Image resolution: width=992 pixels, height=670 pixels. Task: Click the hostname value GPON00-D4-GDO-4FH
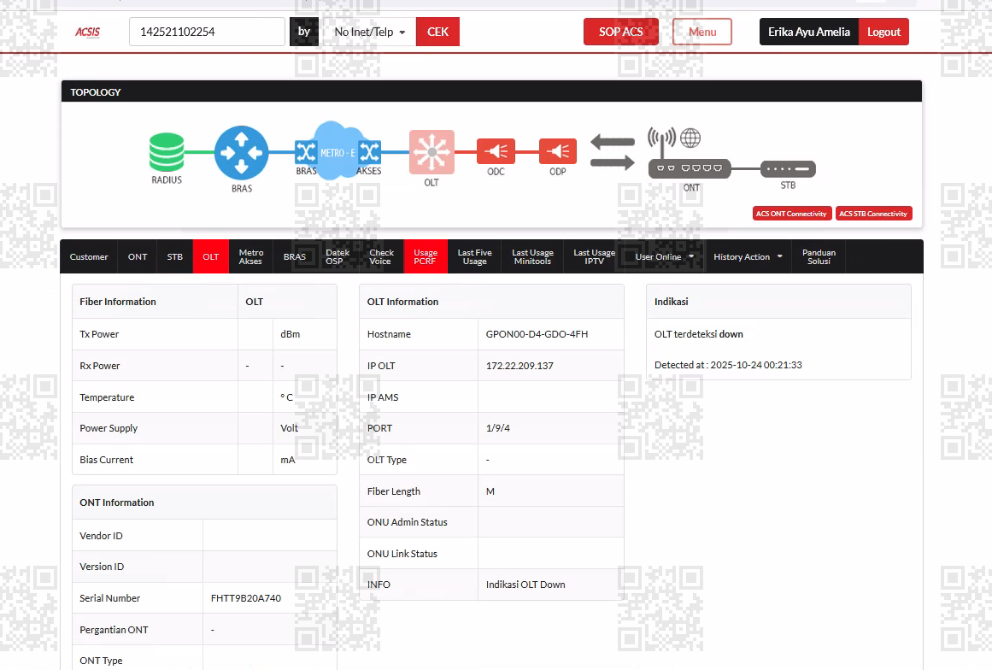point(537,334)
